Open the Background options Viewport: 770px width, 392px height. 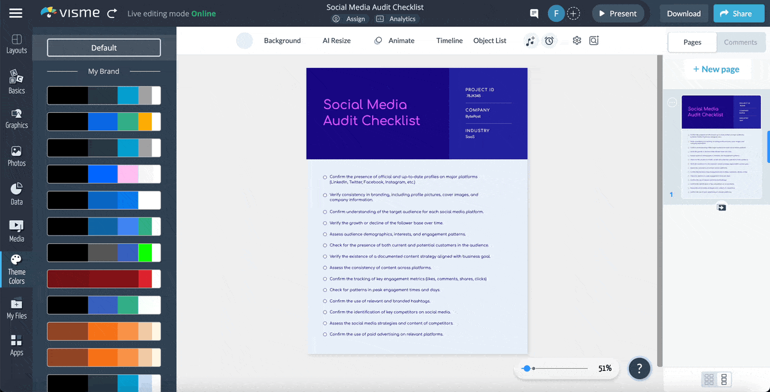(282, 40)
